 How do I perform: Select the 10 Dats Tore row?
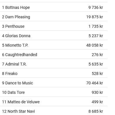[x=54, y=92]
